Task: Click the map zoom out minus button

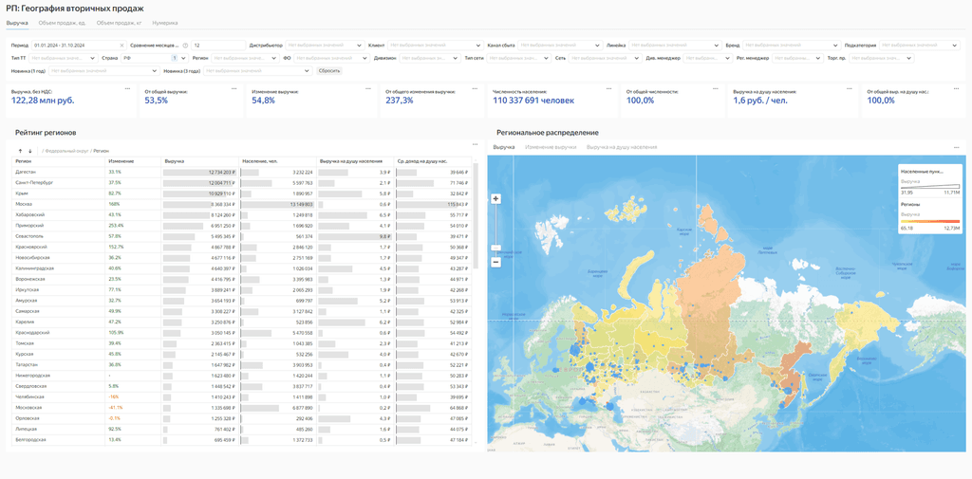Action: point(495,262)
